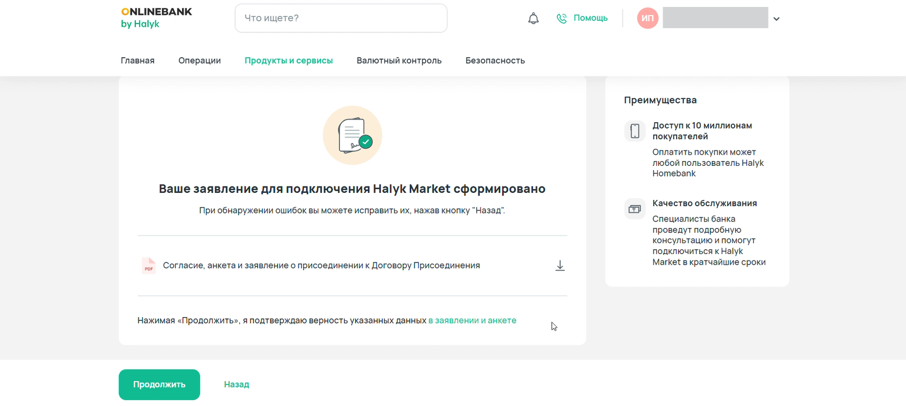This screenshot has height=406, width=906.
Task: Go to the Главная tab
Action: tap(137, 61)
